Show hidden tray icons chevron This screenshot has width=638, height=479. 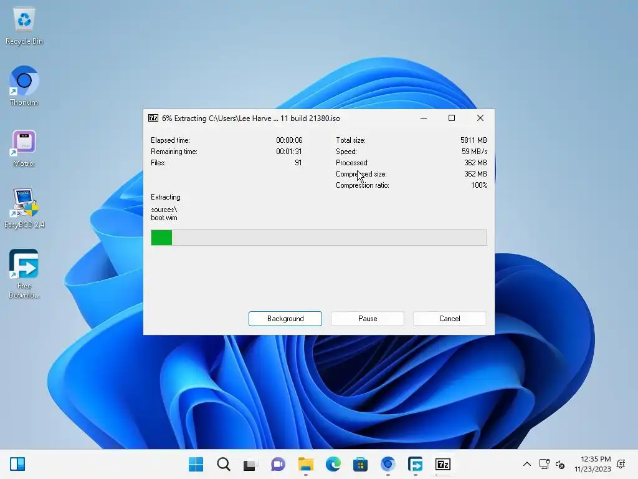click(x=527, y=464)
